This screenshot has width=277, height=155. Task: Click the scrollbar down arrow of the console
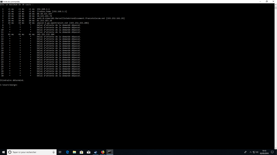[276, 148]
